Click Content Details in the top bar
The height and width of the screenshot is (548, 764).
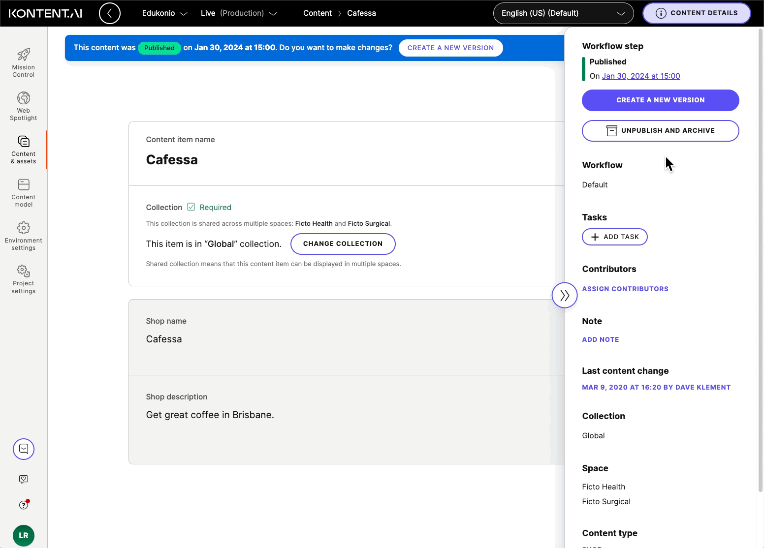click(696, 13)
